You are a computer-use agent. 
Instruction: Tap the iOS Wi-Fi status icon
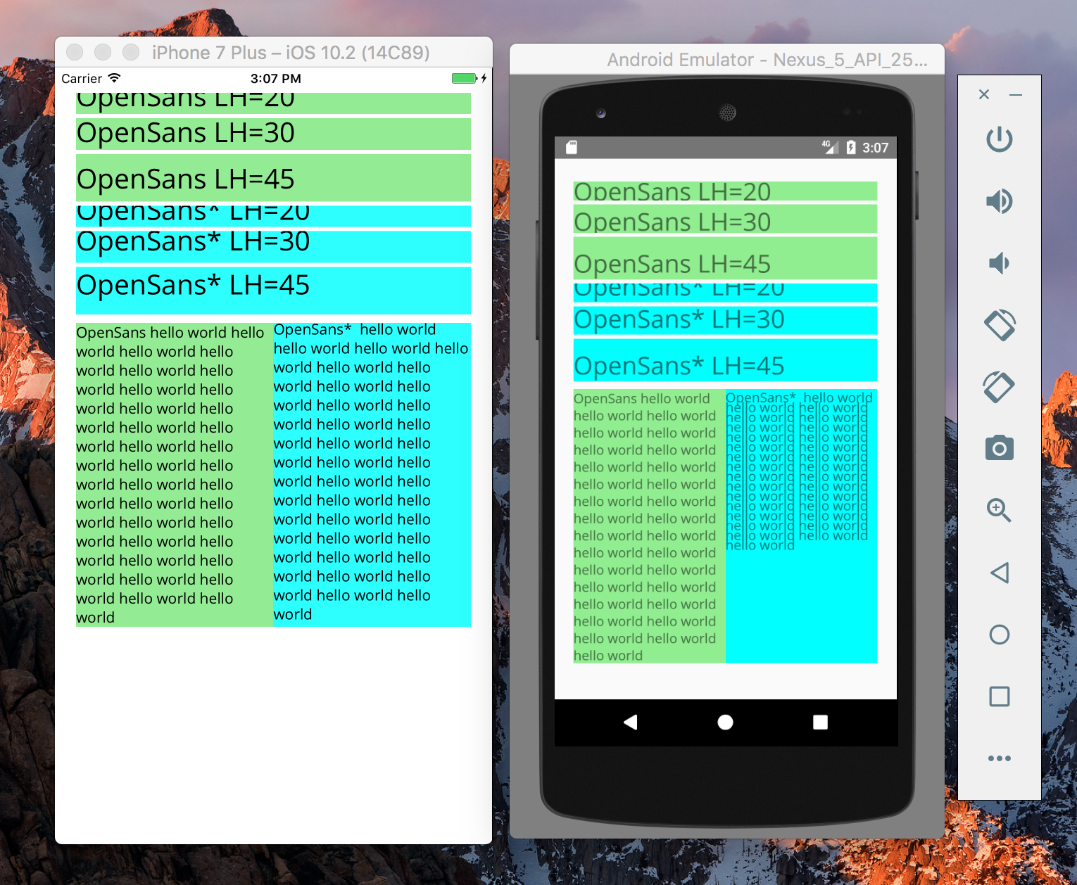pos(114,77)
